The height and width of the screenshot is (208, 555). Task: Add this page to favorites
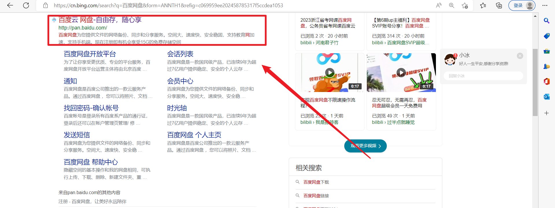tap(465, 5)
